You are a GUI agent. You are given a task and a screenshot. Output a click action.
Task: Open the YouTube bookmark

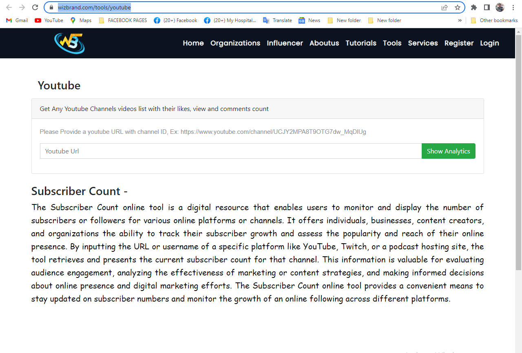click(49, 20)
